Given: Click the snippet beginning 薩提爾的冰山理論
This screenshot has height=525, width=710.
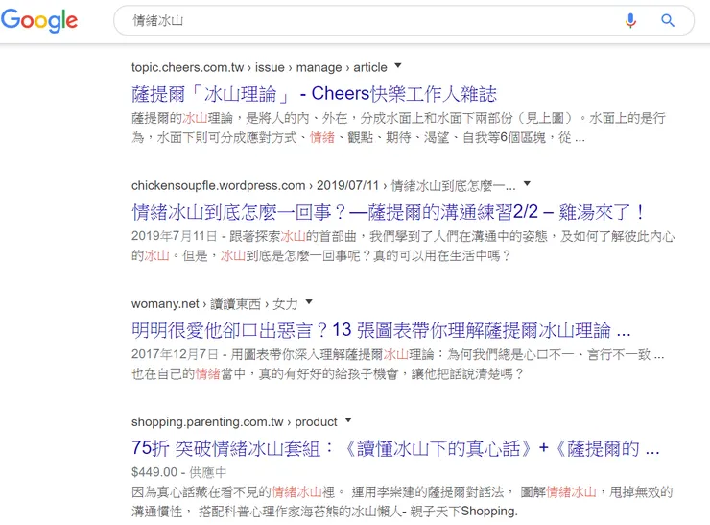Looking at the screenshot, I should pyautogui.click(x=398, y=129).
